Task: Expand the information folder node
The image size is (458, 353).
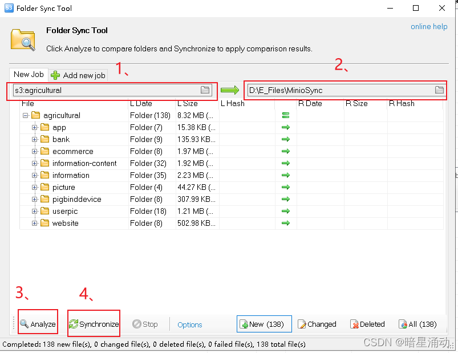Action: click(35, 175)
